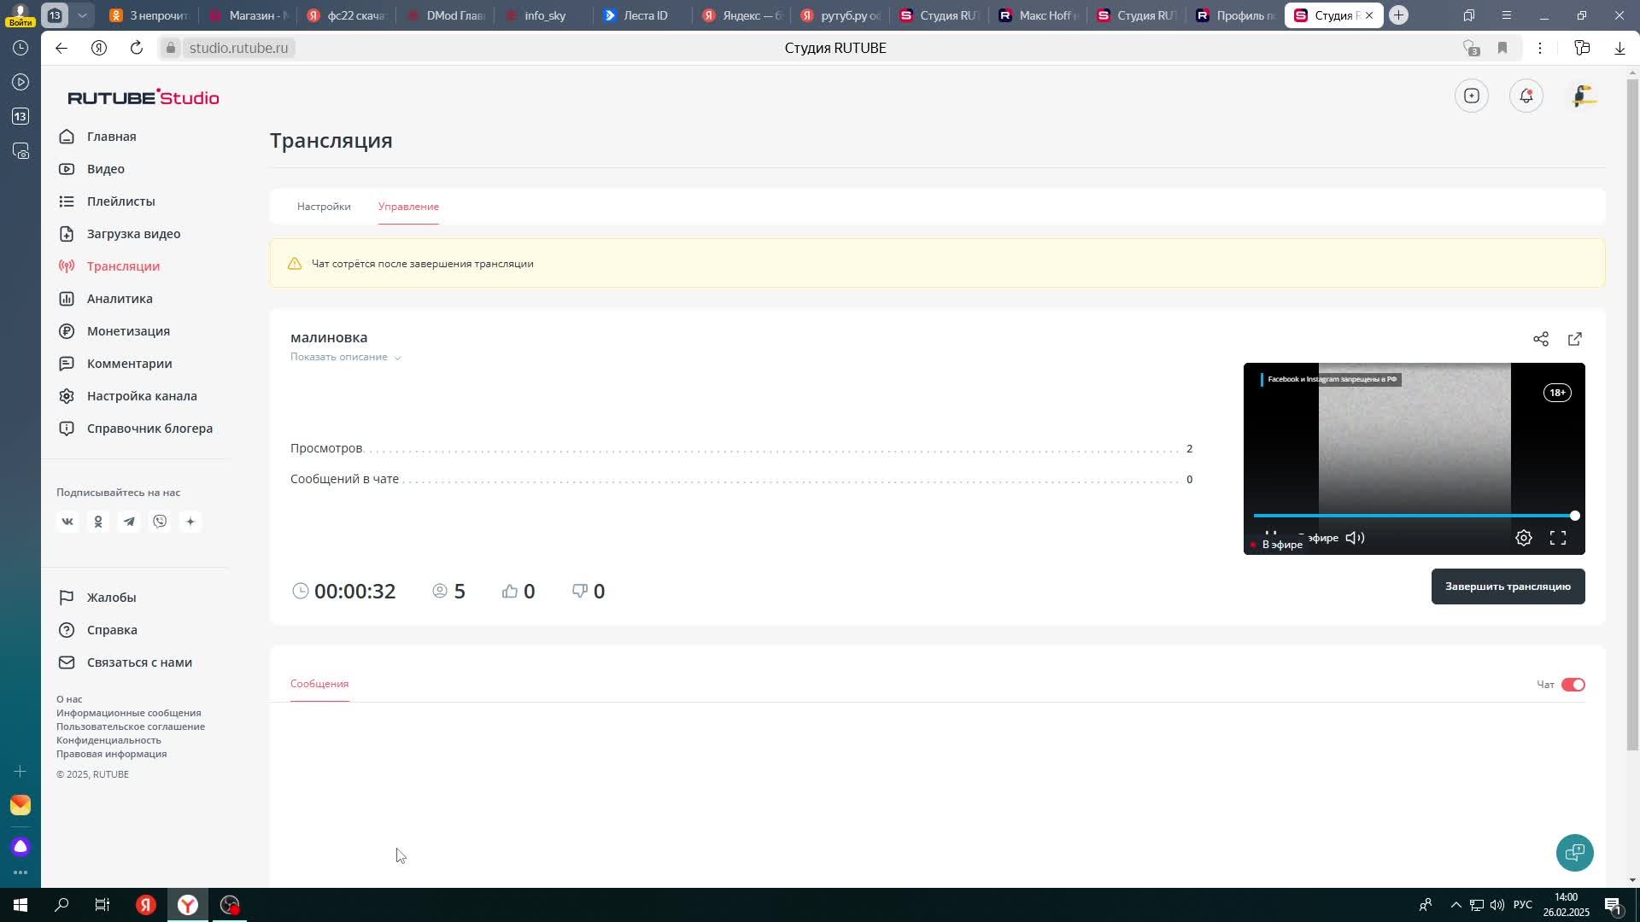The width and height of the screenshot is (1640, 922).
Task: Open notifications bell icon
Action: click(1526, 96)
